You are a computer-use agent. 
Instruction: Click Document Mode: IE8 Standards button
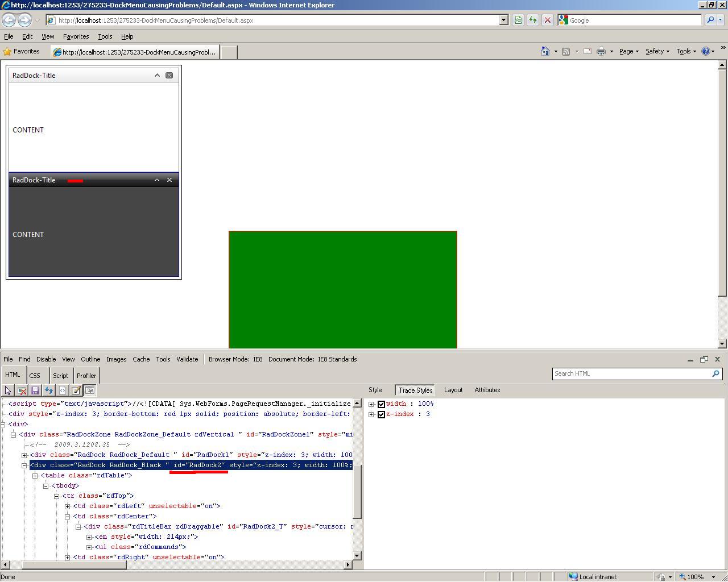(313, 359)
